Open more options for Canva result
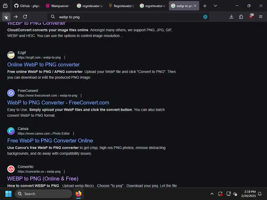This screenshot has width=267, height=200. (74, 134)
